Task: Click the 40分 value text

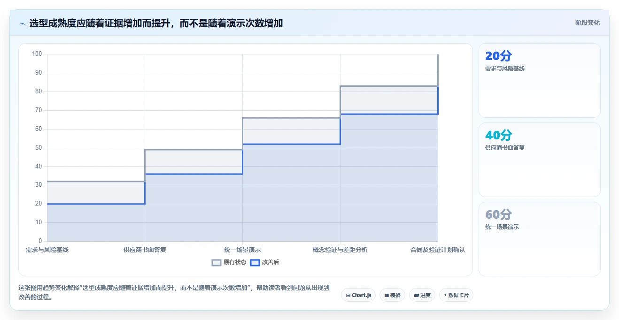Action: pyautogui.click(x=498, y=136)
